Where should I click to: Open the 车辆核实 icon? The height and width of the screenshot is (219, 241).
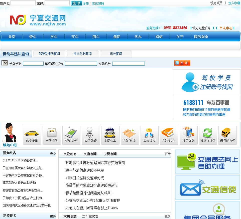click(149, 135)
